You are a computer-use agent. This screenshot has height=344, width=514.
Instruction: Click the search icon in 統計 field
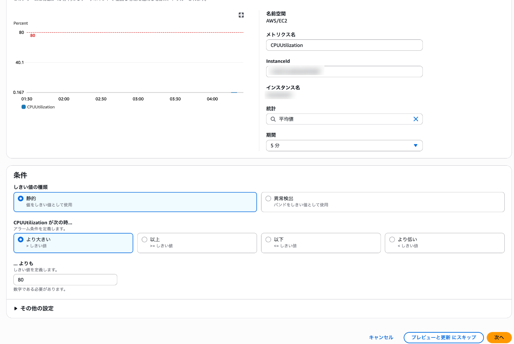tap(273, 119)
